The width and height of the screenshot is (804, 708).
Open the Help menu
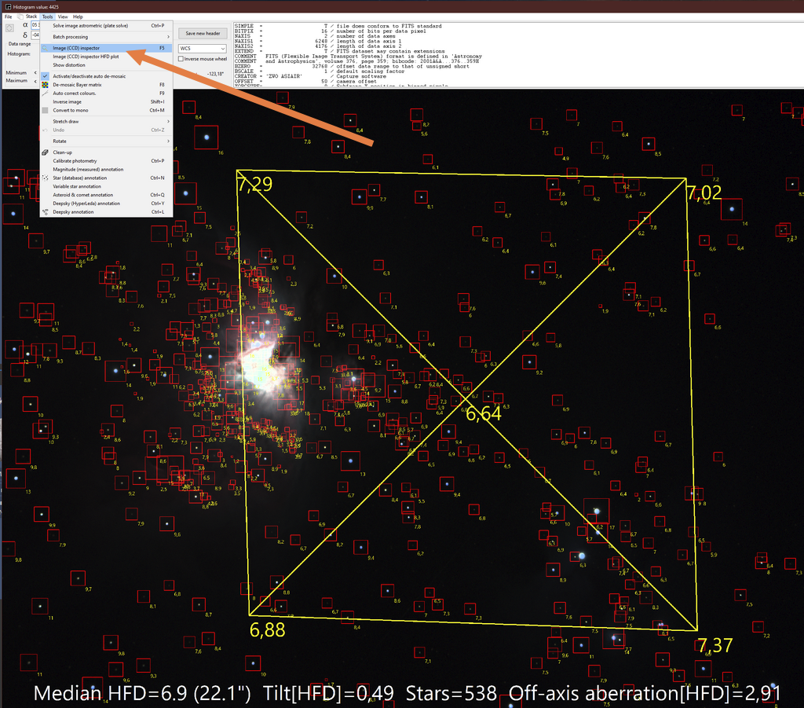pos(79,17)
